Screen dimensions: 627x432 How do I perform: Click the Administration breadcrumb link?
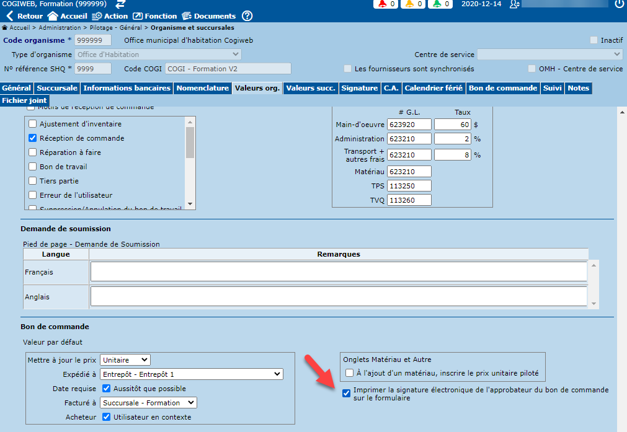60,28
